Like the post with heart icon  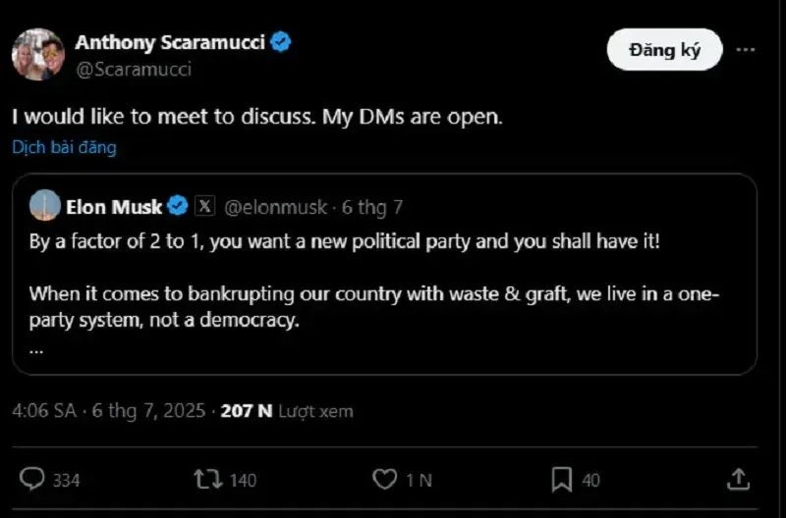(384, 479)
